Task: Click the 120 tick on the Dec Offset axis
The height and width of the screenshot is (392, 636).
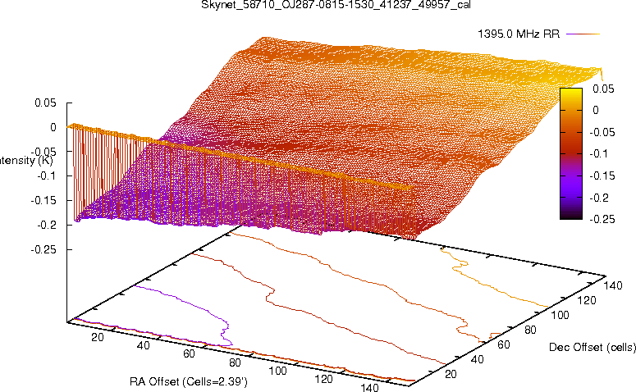Action: pos(587,300)
